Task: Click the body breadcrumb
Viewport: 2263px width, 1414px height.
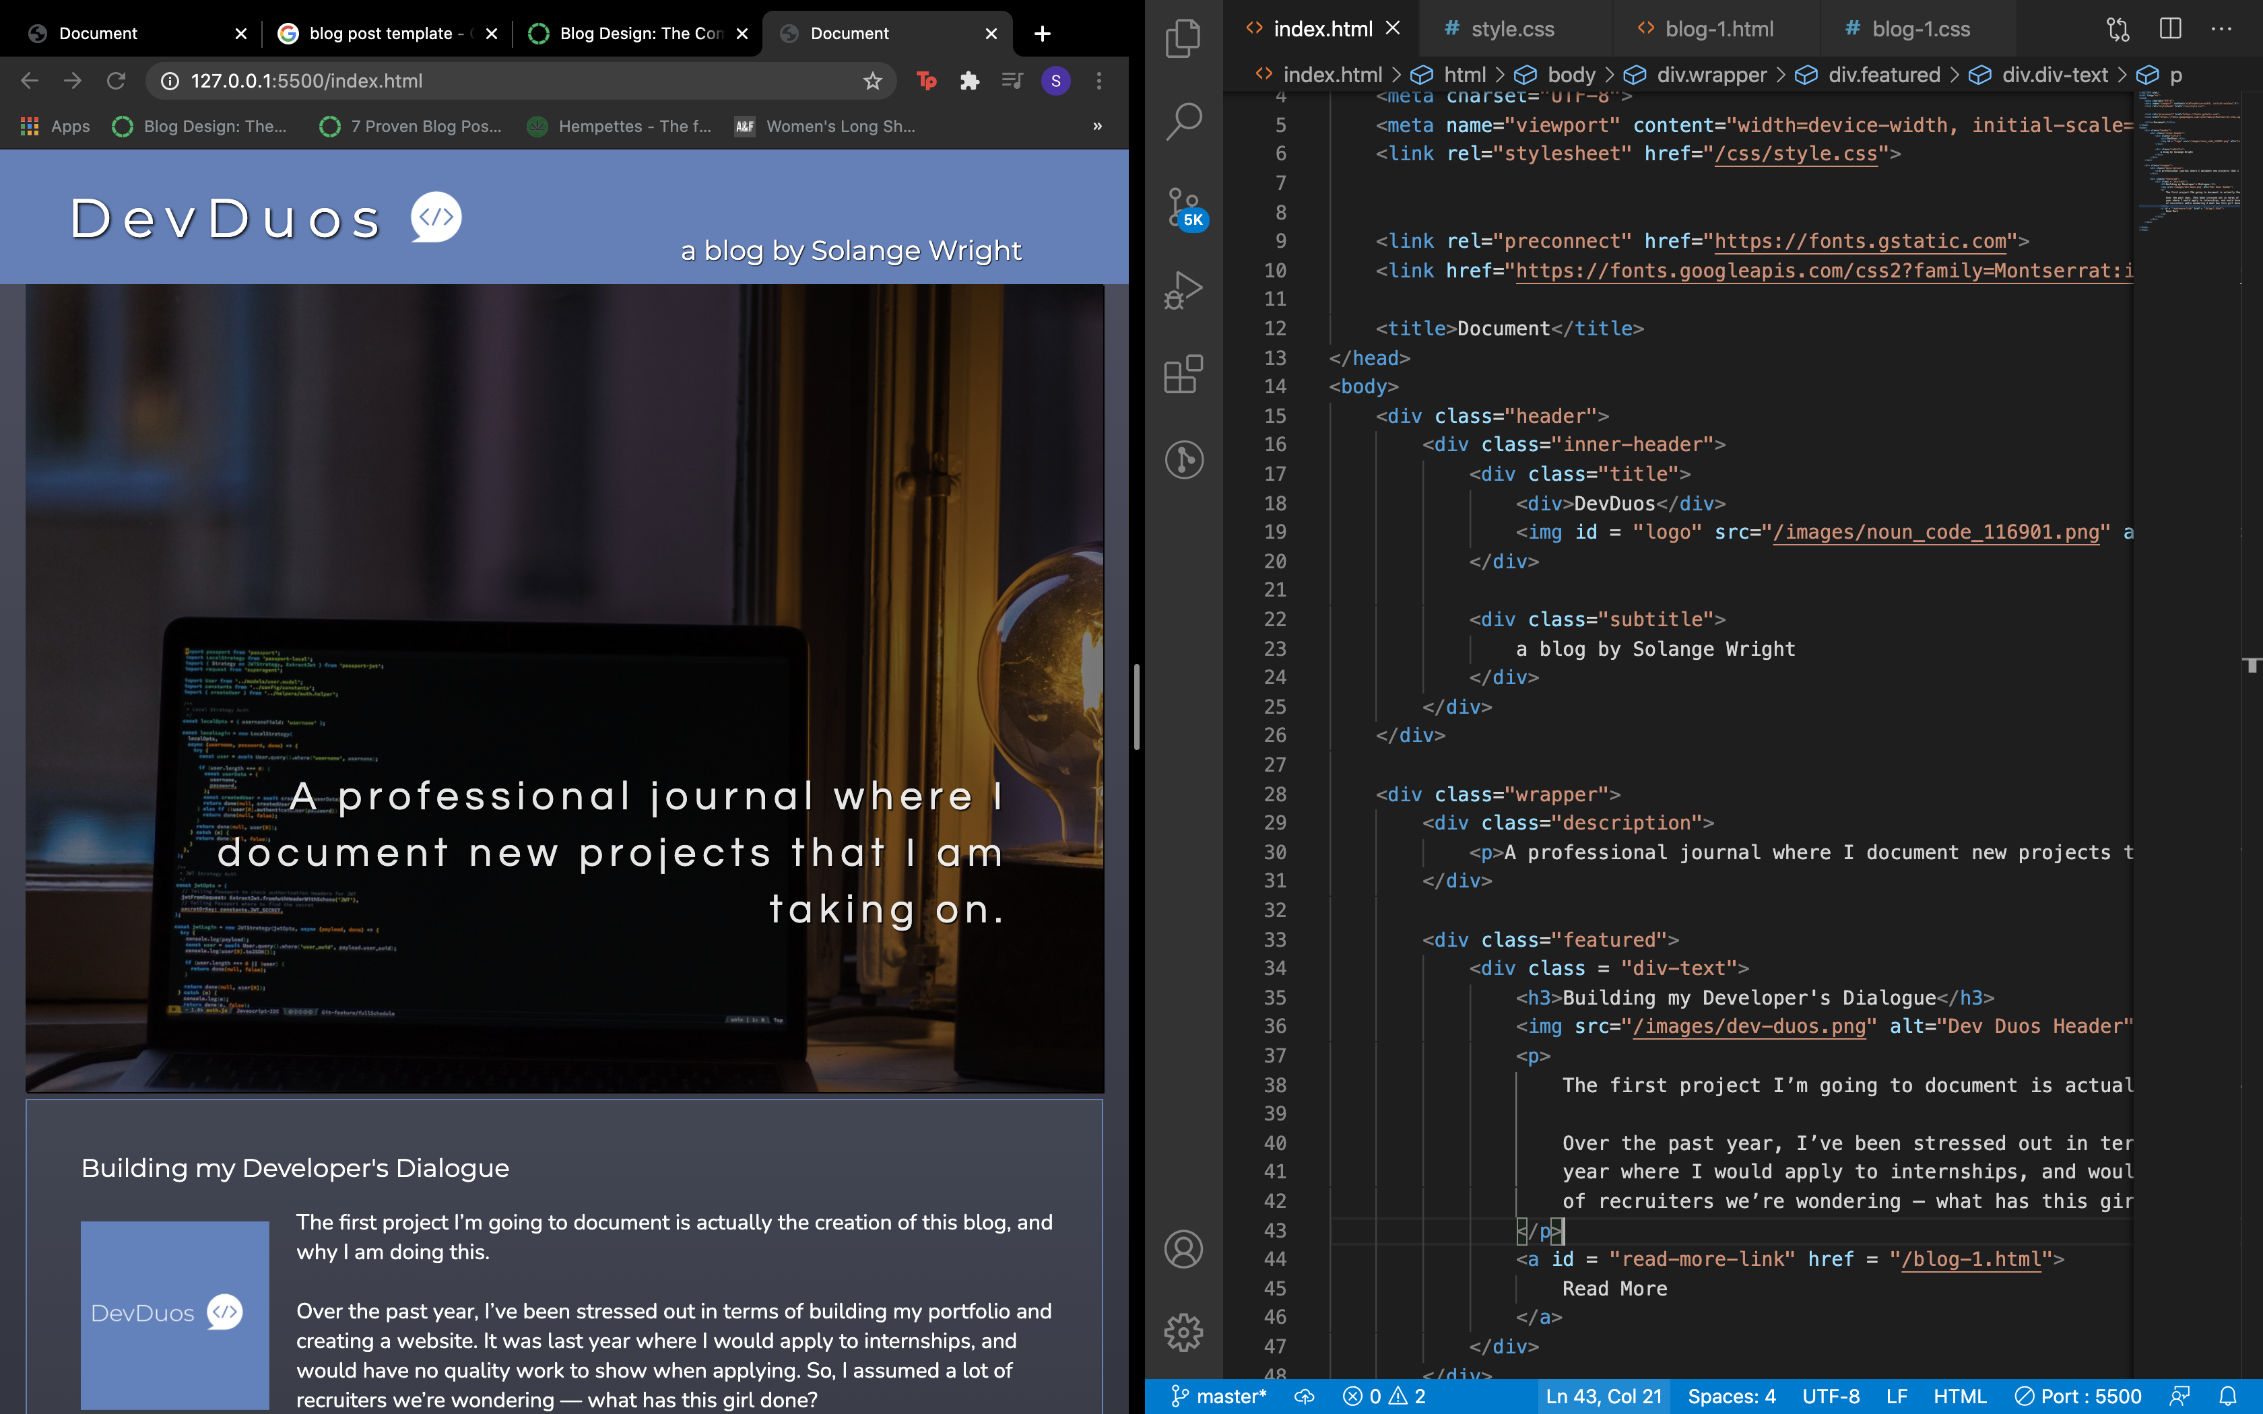Action: (x=1556, y=75)
